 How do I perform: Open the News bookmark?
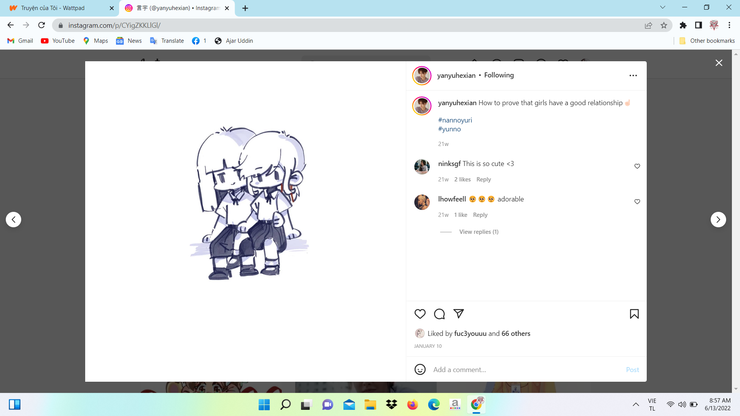coord(129,41)
